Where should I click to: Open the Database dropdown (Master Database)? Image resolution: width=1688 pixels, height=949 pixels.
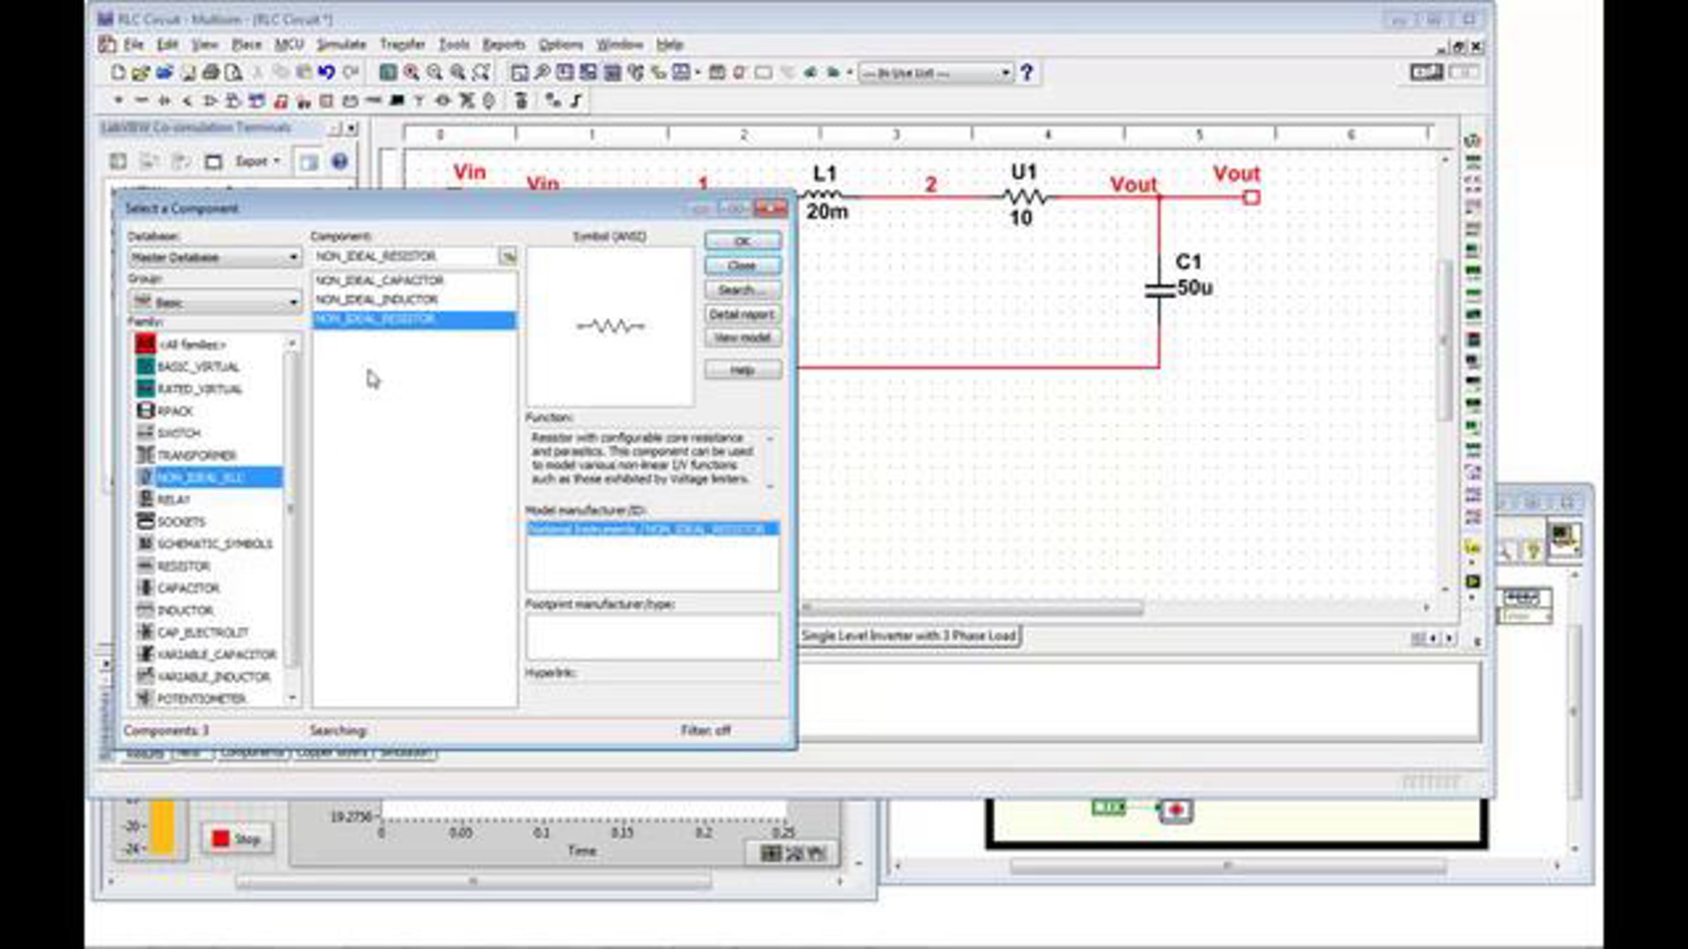[x=215, y=257]
